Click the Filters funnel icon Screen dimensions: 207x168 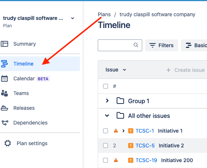[153, 45]
